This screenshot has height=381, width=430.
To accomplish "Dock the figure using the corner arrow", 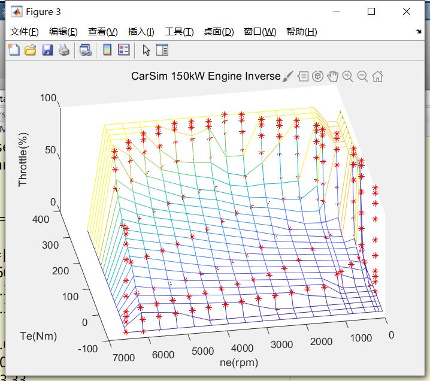I will 419,32.
